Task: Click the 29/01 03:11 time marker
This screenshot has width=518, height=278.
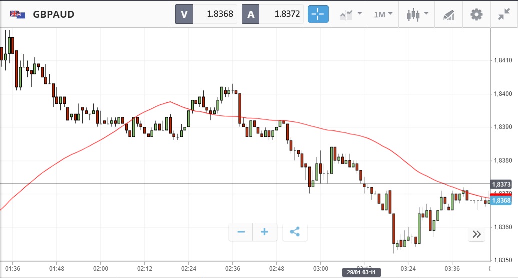Action: [x=361, y=272]
